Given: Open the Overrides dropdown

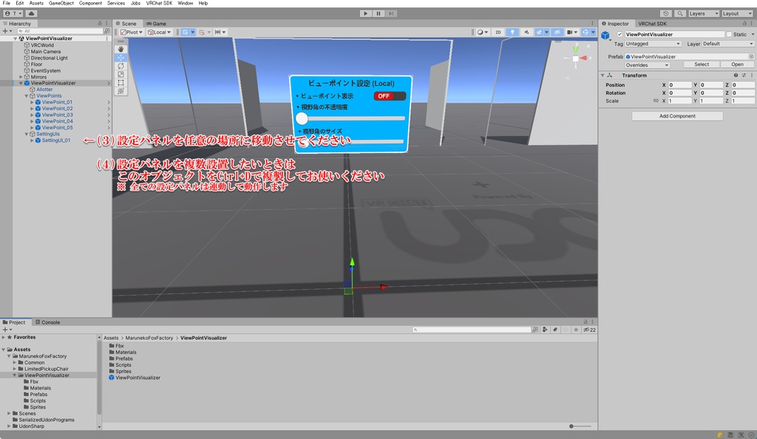Looking at the screenshot, I should (648, 64).
